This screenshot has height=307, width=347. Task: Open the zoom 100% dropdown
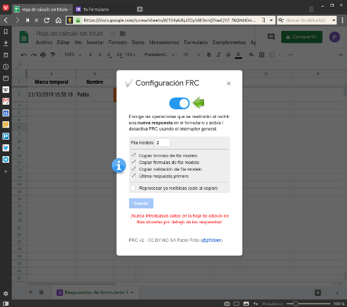72,55
